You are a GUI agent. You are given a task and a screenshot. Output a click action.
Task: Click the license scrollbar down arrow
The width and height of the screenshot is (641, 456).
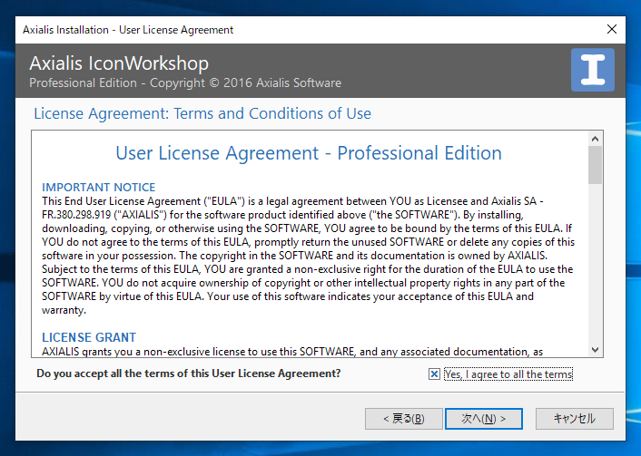[x=596, y=350]
